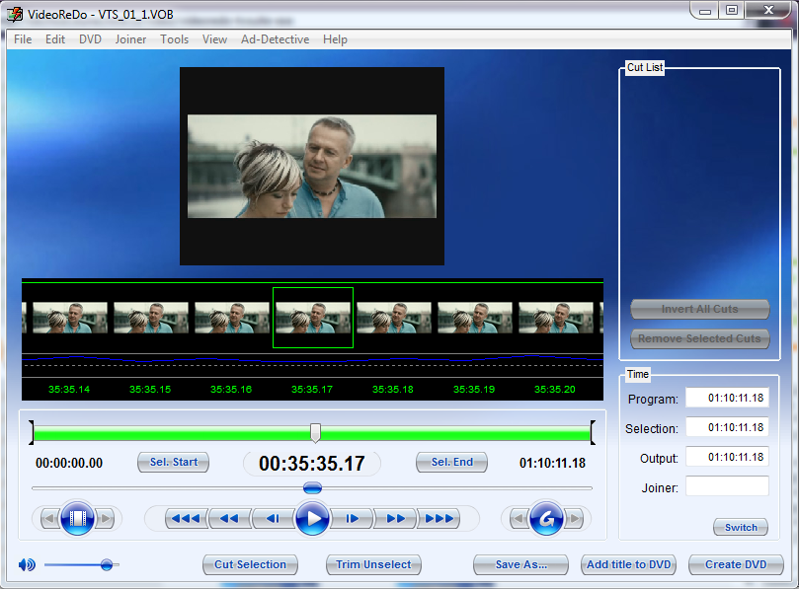Image resolution: width=799 pixels, height=589 pixels.
Task: Click the round blue G button
Action: click(546, 518)
